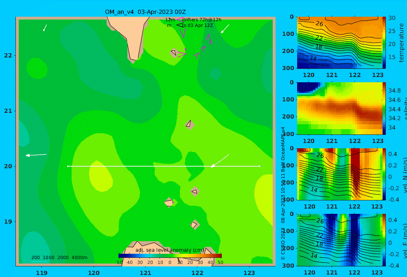Click the white current arrow near 119°E 20.2°N
407x277 pixels.
coord(36,155)
